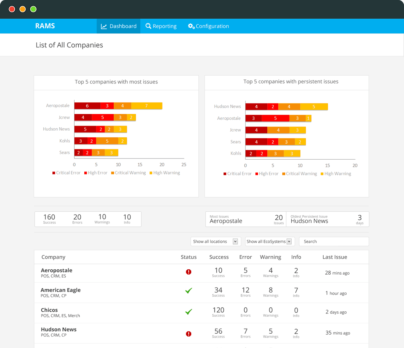
Task: Click Aeropostale high warning segment 7 in most issues
Action: (x=147, y=106)
